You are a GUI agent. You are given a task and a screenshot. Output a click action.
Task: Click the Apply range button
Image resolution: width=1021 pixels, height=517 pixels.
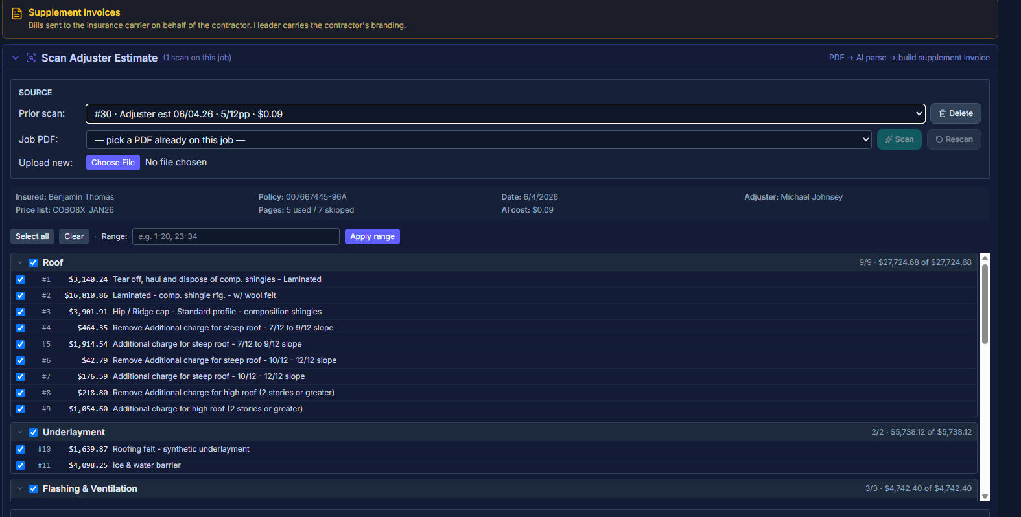(x=372, y=236)
